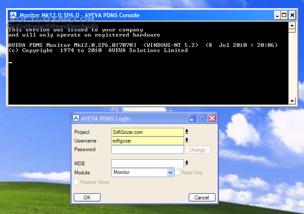The width and height of the screenshot is (304, 214).
Task: Click the AVEVA logo icon in Login title bar
Action: (76, 118)
